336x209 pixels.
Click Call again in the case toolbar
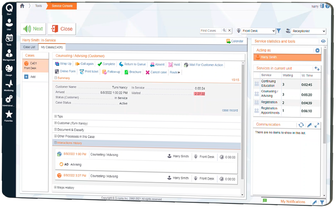(84, 64)
